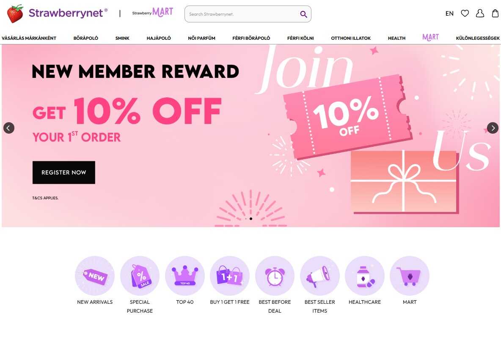501x341 pixels.
Task: Open the NŐI PARFÜM menu
Action: point(201,38)
